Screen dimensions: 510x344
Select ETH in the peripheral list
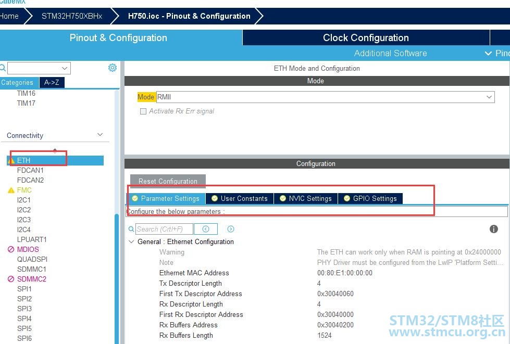coord(24,160)
